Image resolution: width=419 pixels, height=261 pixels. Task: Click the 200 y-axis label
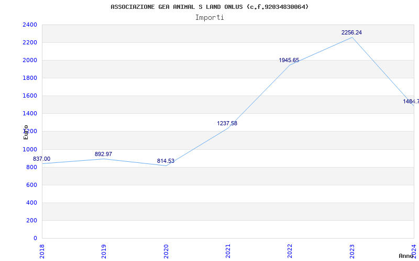tap(31, 220)
